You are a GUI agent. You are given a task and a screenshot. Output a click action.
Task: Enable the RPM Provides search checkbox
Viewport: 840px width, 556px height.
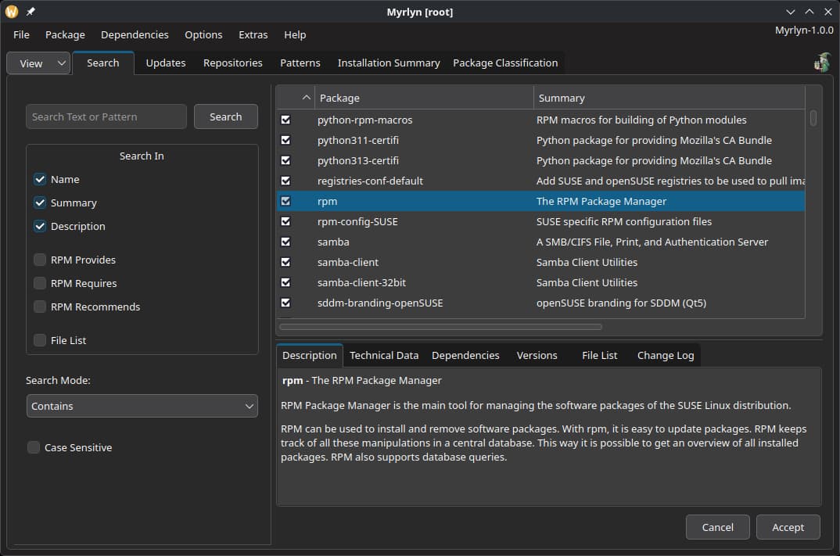click(x=39, y=260)
